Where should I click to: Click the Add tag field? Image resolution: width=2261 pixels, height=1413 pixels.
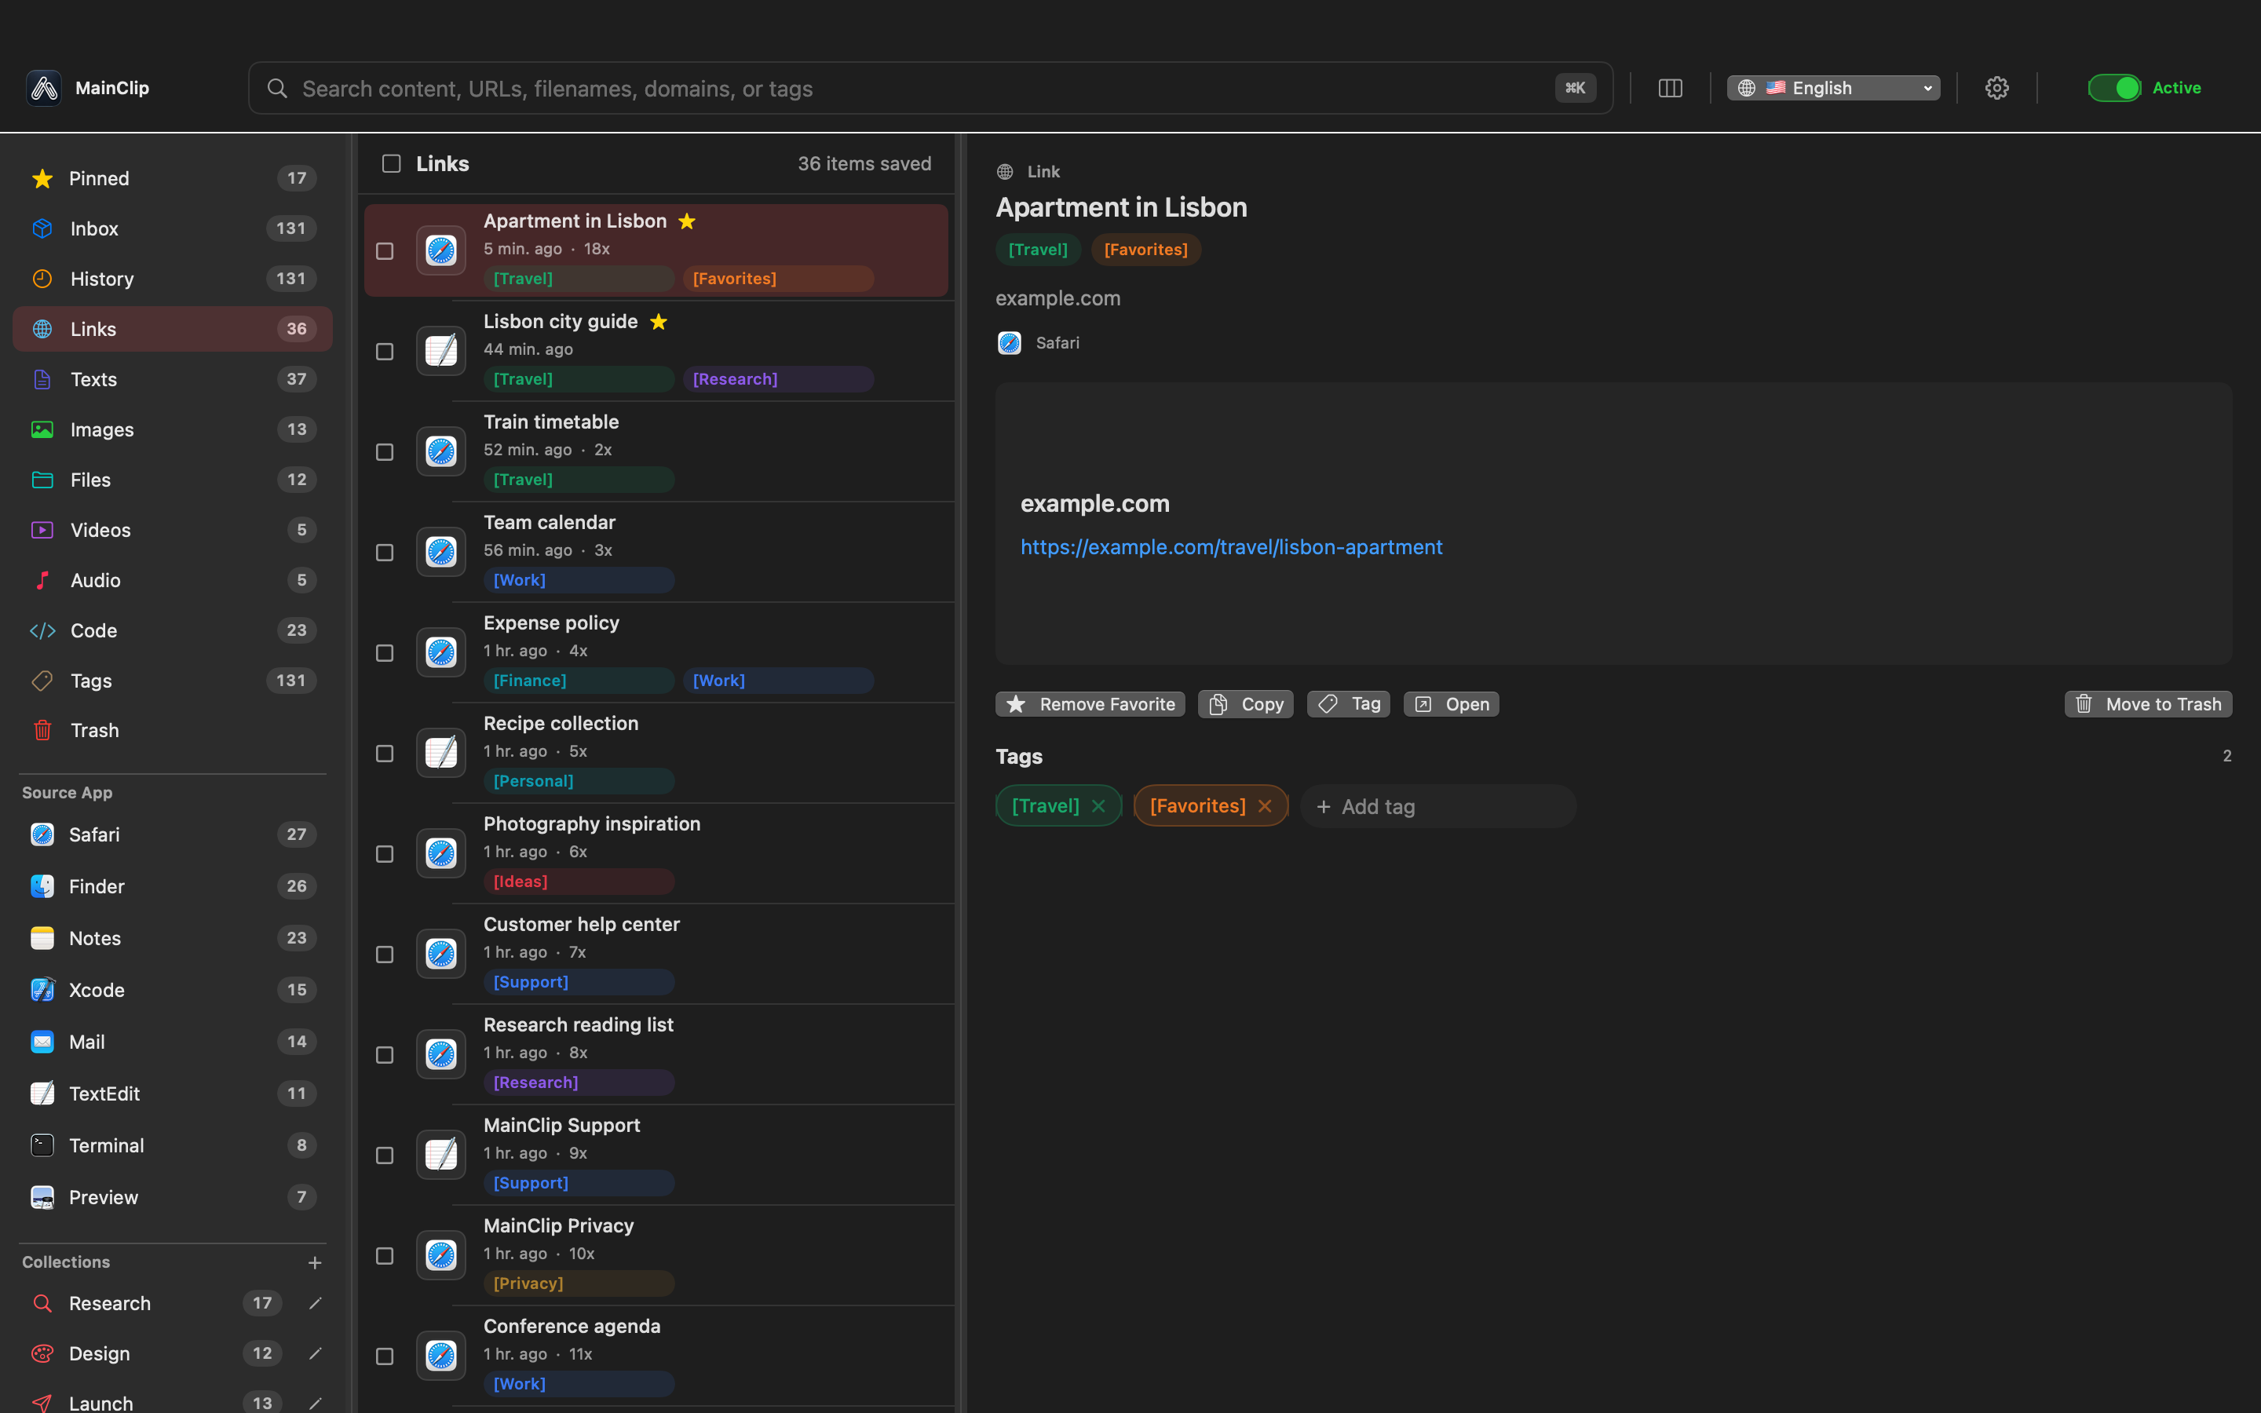[1438, 806]
